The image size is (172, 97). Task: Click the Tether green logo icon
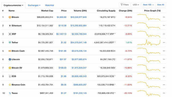pyautogui.click(x=10, y=42)
